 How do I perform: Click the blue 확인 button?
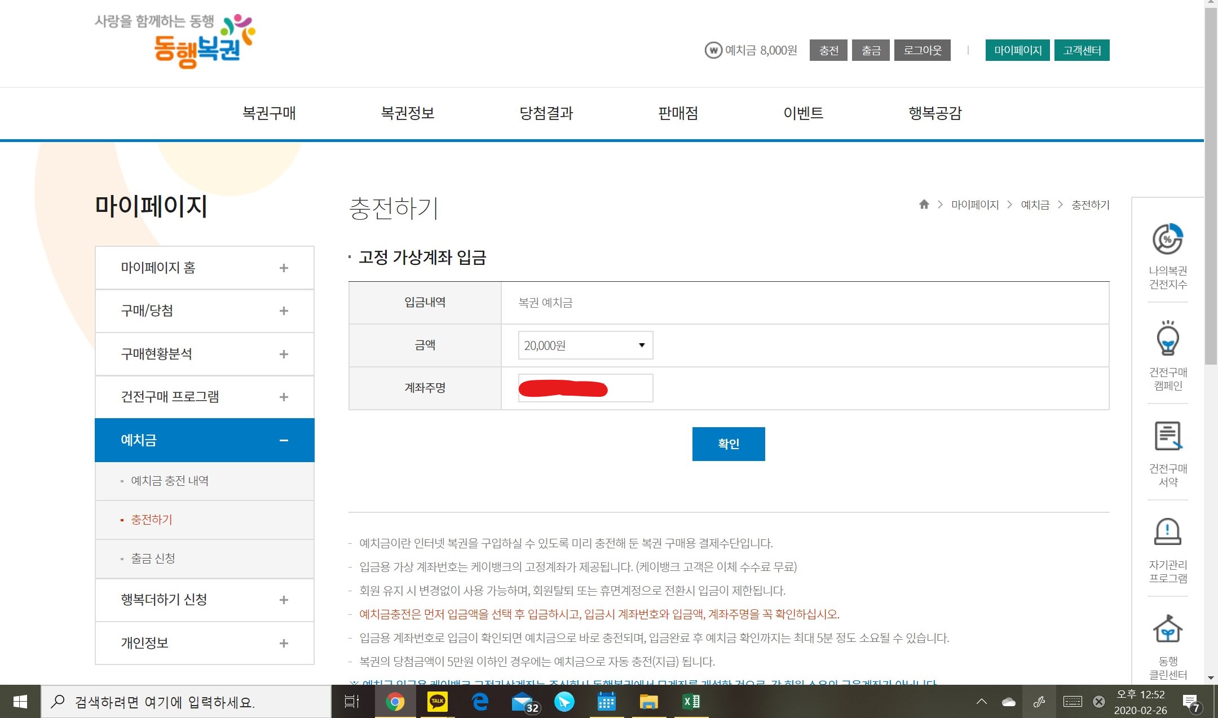click(x=728, y=444)
